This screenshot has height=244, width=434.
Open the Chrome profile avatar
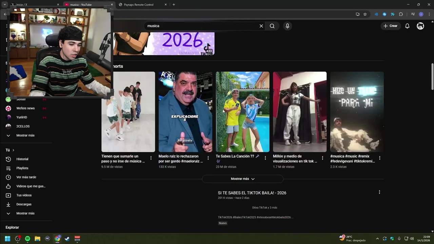tap(421, 14)
